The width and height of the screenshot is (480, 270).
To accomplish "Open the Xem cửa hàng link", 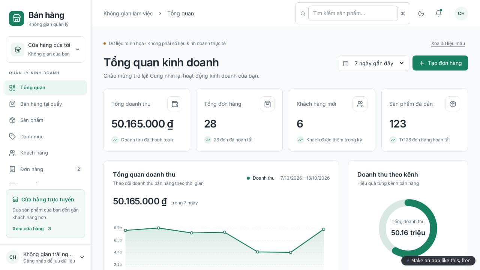I will coord(32,229).
